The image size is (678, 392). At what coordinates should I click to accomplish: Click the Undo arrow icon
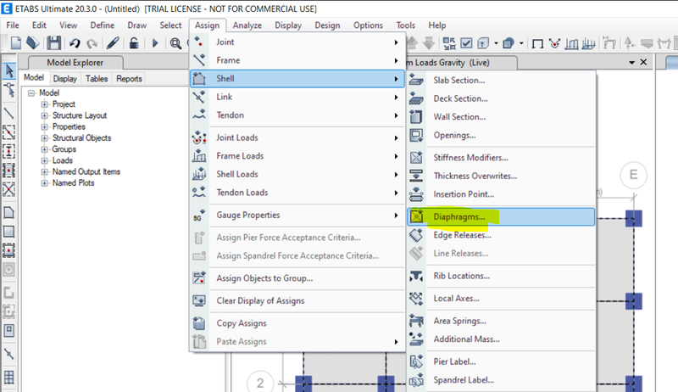click(75, 43)
